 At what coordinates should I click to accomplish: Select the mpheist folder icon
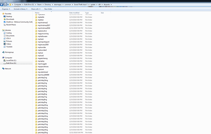pos(36,39)
